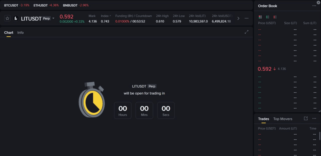Add LITUSDT to favorites with star icon

8,18
